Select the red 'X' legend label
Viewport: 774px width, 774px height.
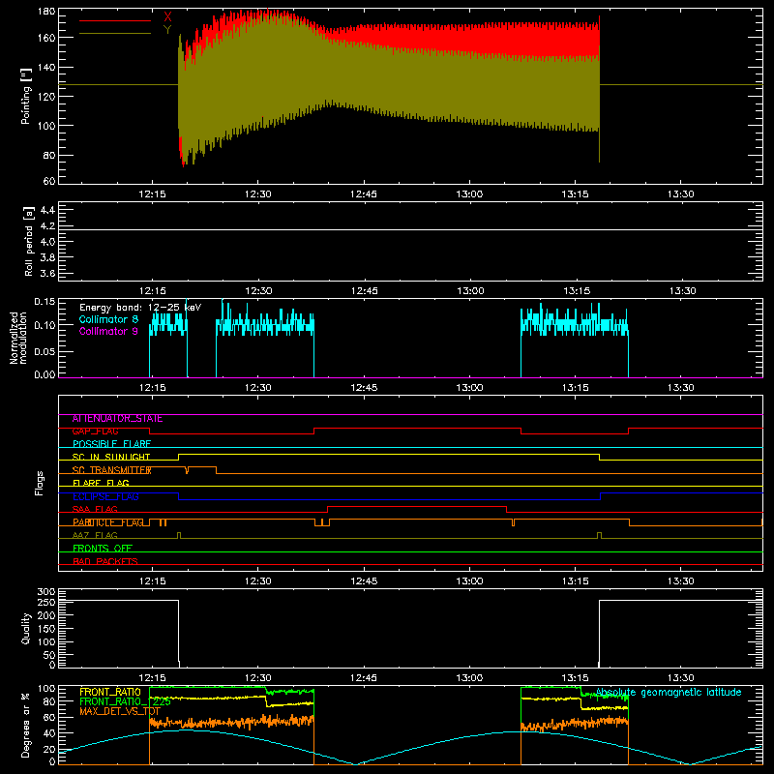coord(167,16)
